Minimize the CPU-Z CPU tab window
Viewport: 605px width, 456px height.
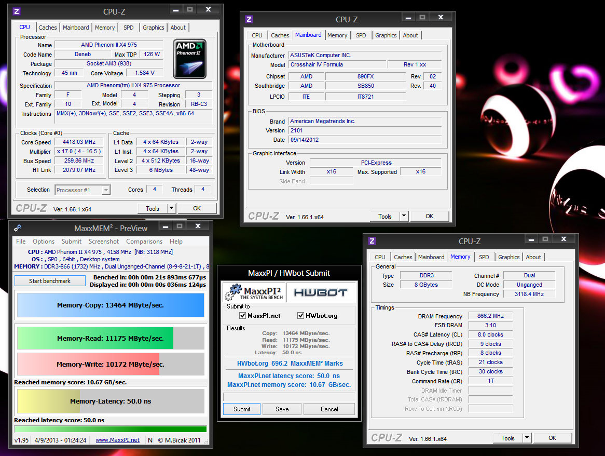pos(176,10)
